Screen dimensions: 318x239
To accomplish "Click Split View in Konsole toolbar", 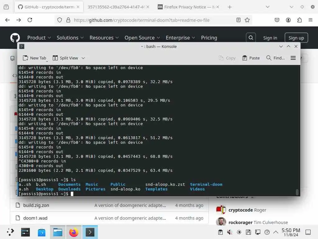I will [x=66, y=58].
